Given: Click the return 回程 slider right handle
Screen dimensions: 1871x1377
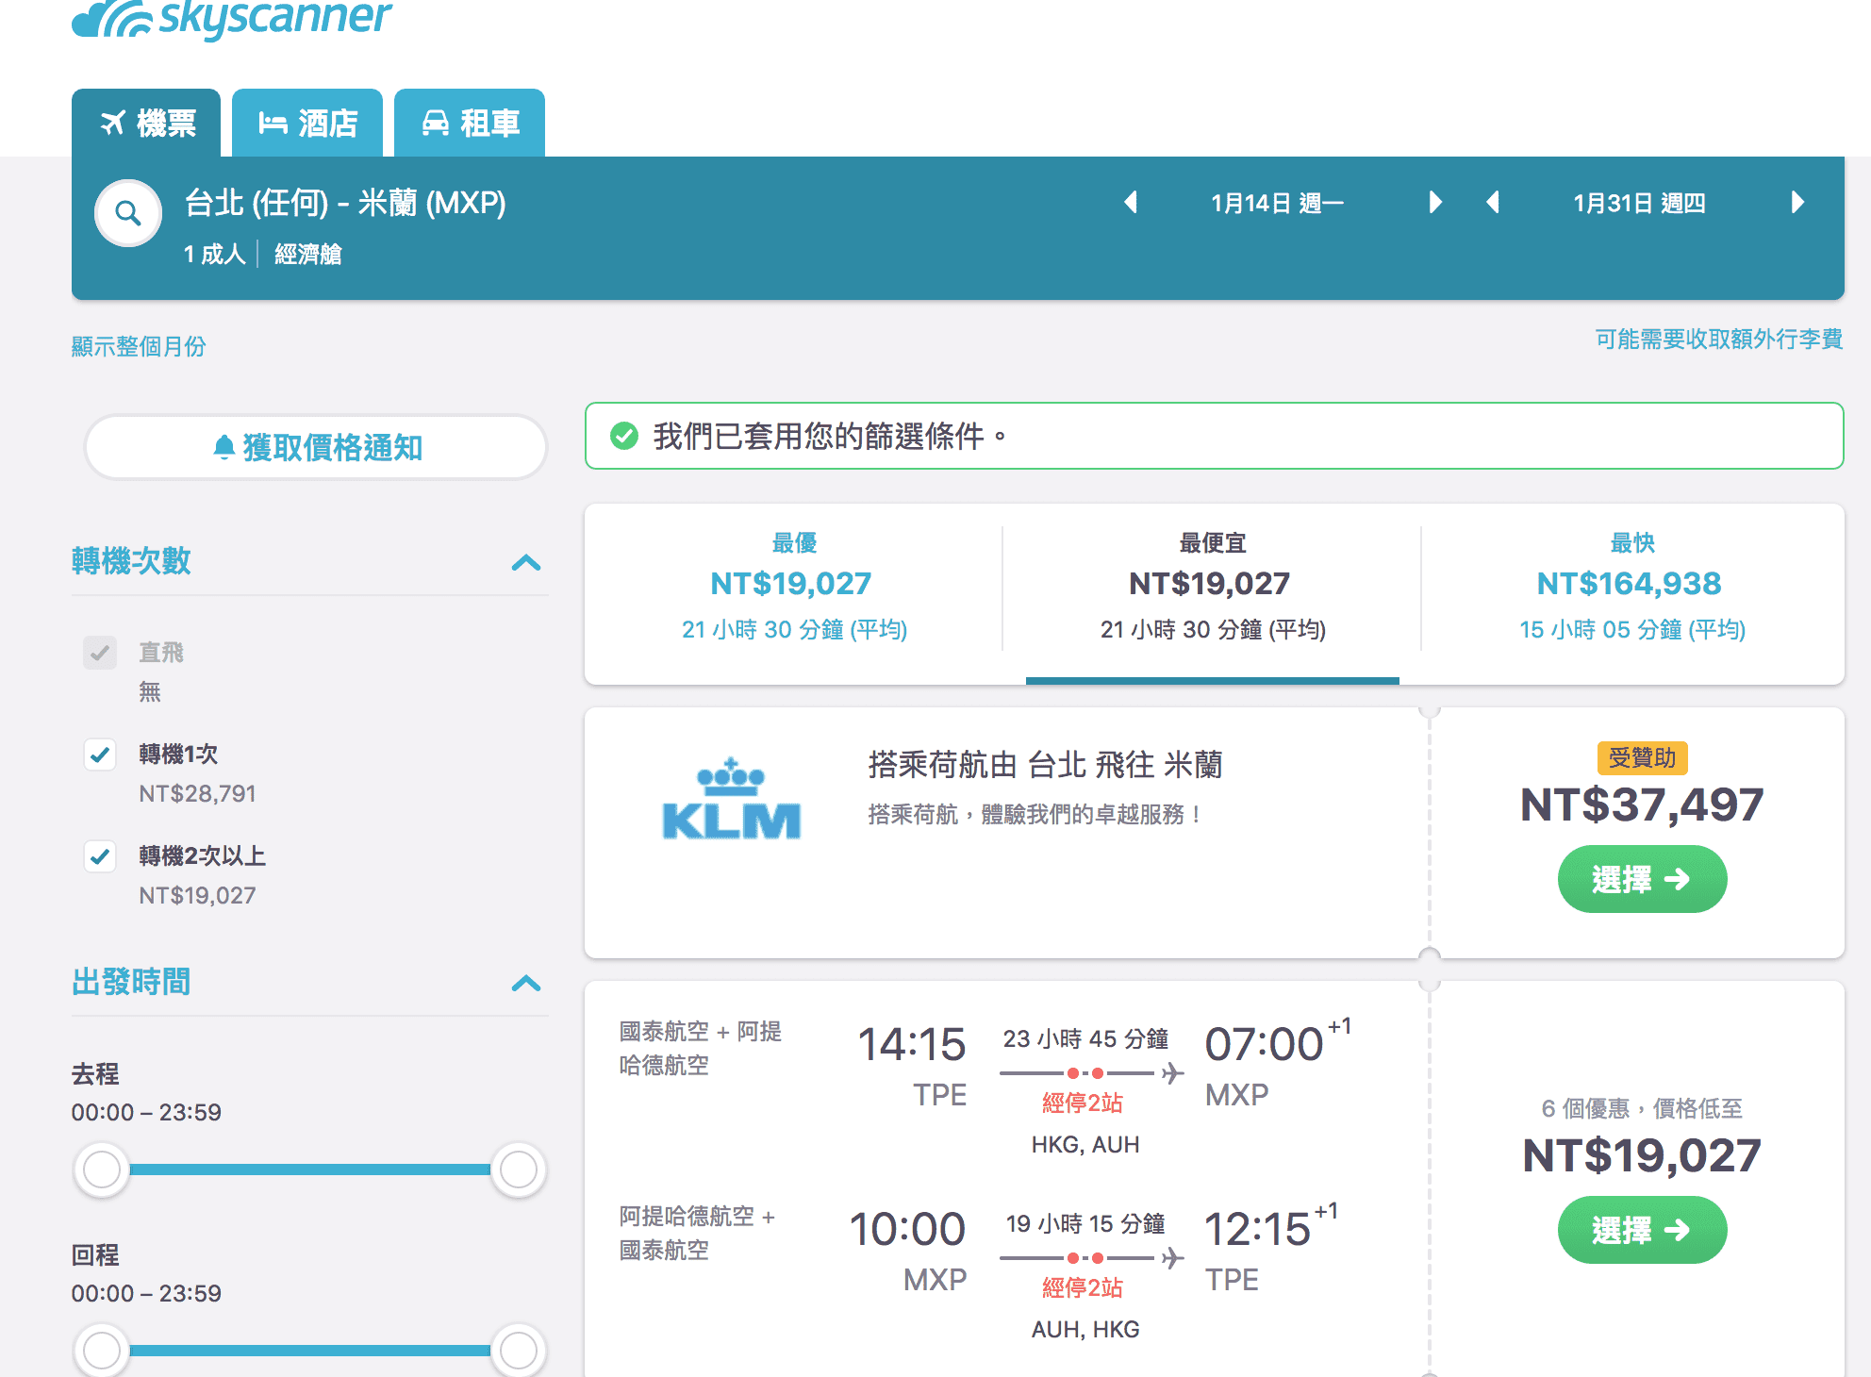Looking at the screenshot, I should tap(518, 1351).
